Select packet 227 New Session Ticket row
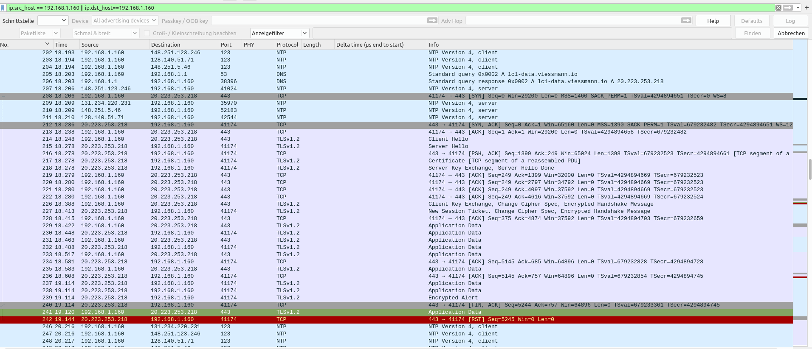This screenshot has height=349, width=812. point(396,211)
